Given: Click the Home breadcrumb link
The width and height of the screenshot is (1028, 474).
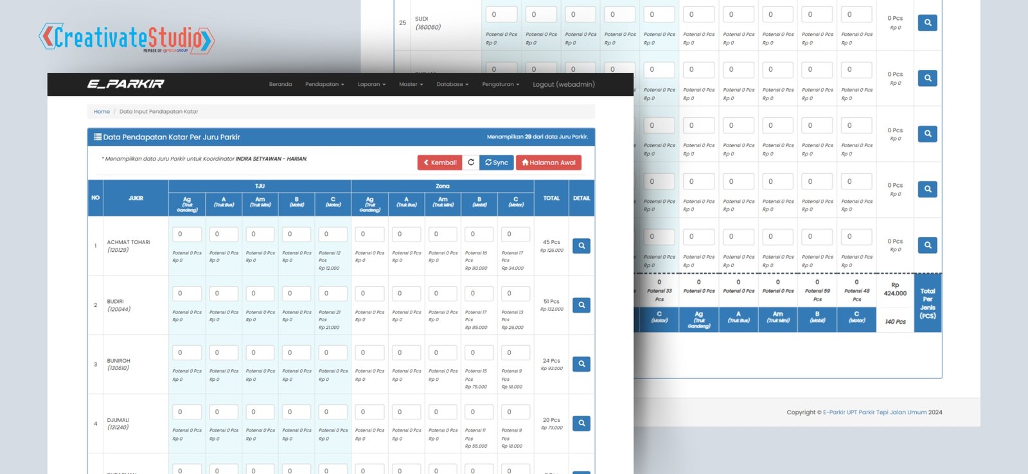Looking at the screenshot, I should point(102,112).
